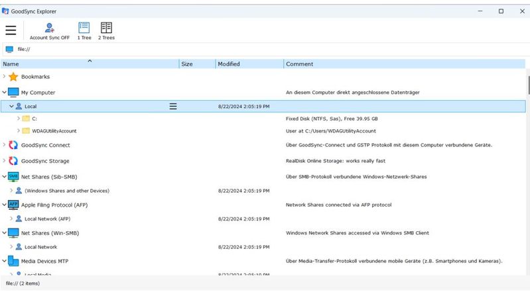
Task: Select the Apple Filing Protocol AFP icon
Action: pos(13,205)
